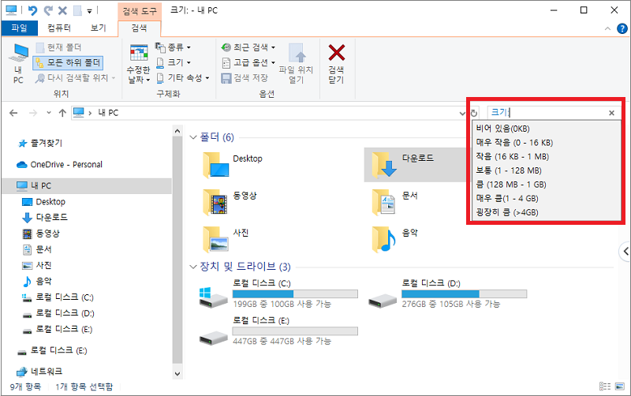The image size is (631, 396).
Task: Clear the search box with X
Action: [x=611, y=113]
